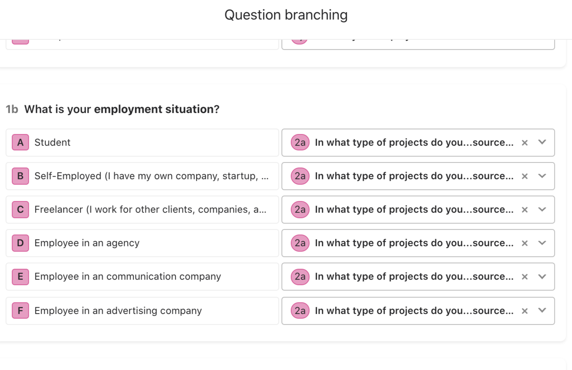Clear branching target for Self-Employed row
Viewport: 572px width, 370px height.
click(x=524, y=176)
